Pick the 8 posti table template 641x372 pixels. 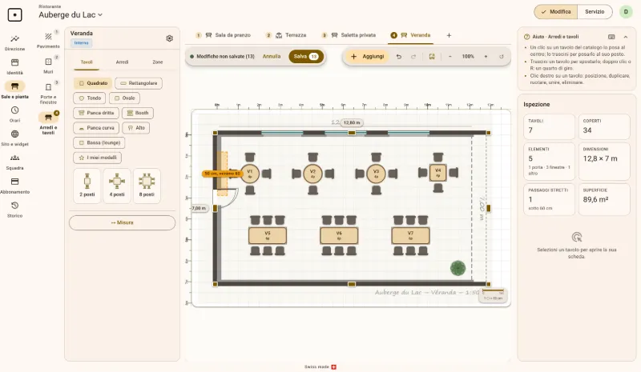[147, 186]
